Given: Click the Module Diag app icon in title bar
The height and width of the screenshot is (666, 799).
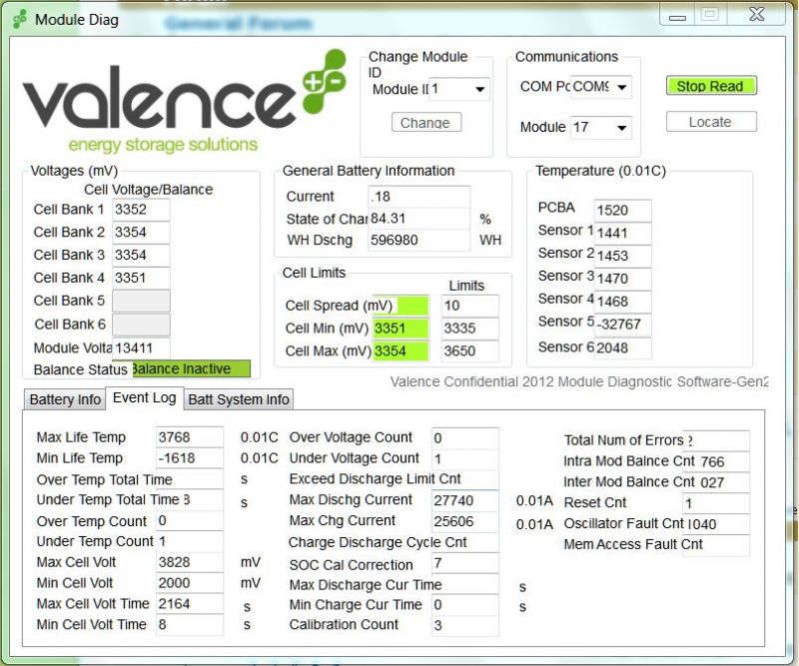Looking at the screenshot, I should (19, 20).
